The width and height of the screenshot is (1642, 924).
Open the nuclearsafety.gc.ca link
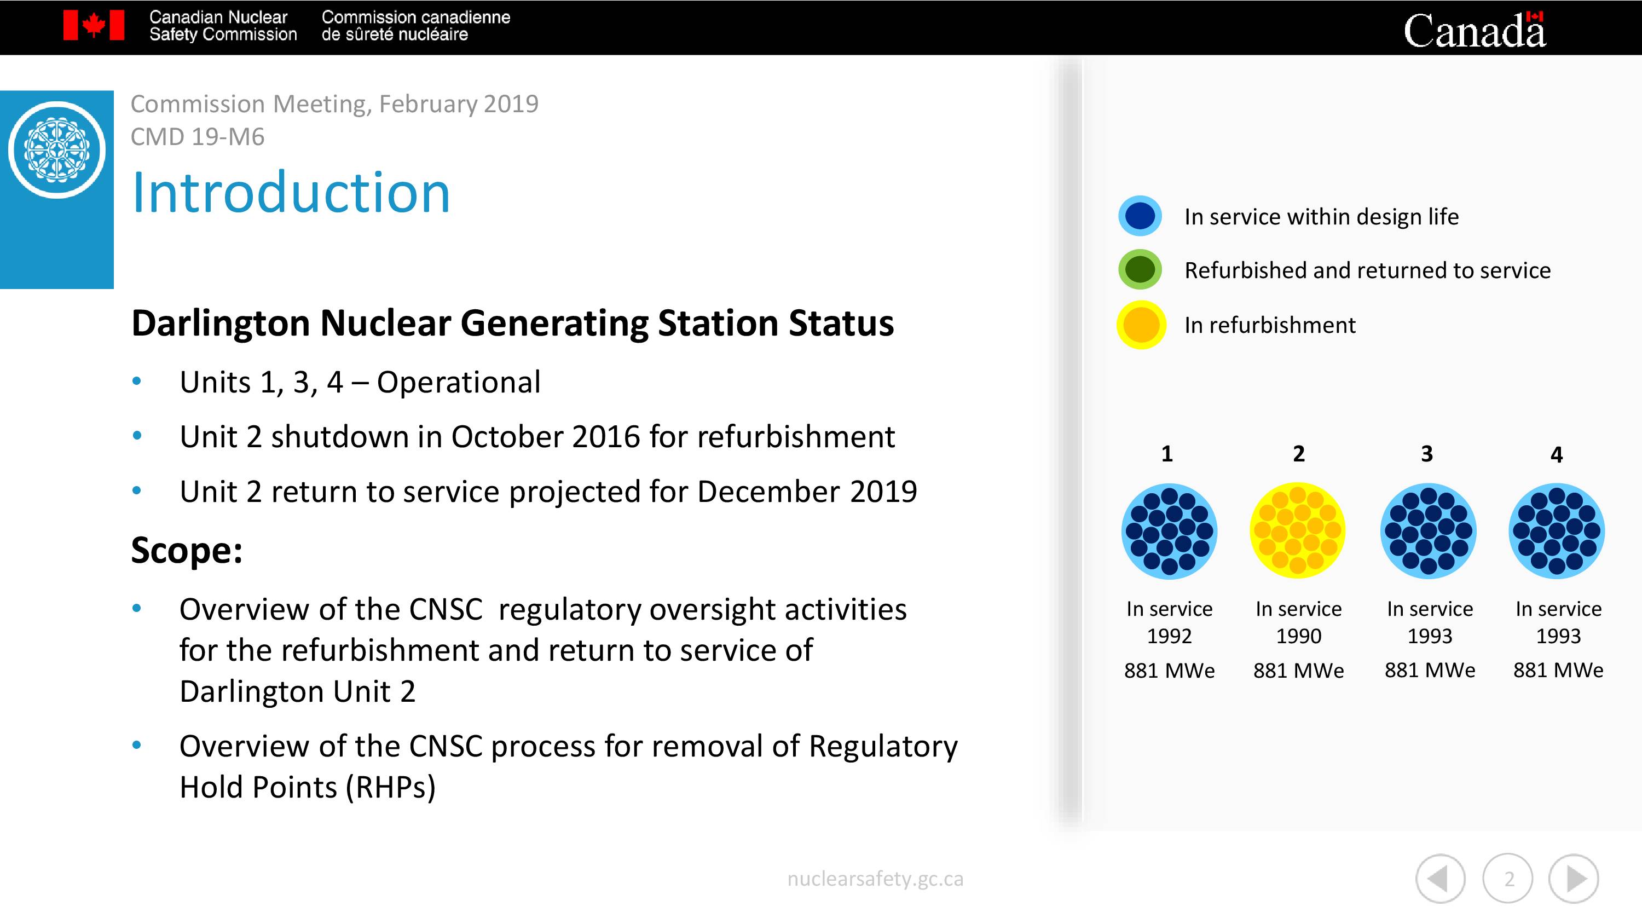pos(875,879)
